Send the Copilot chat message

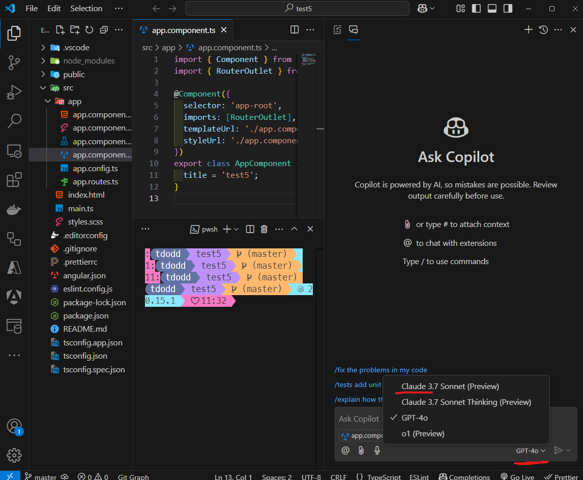click(558, 451)
